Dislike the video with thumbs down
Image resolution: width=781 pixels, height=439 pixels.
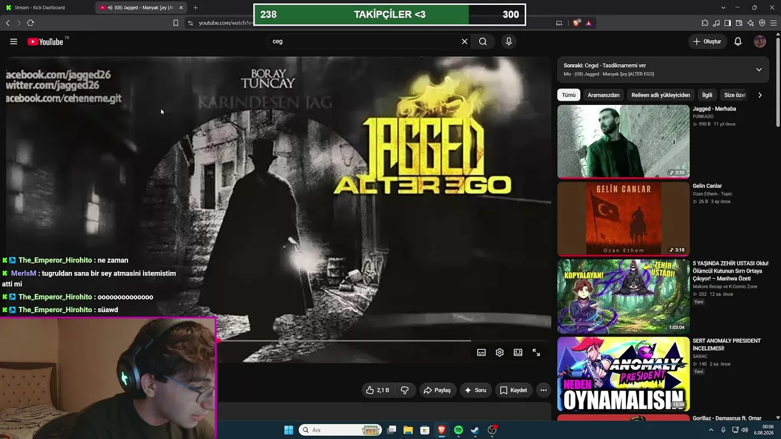404,390
